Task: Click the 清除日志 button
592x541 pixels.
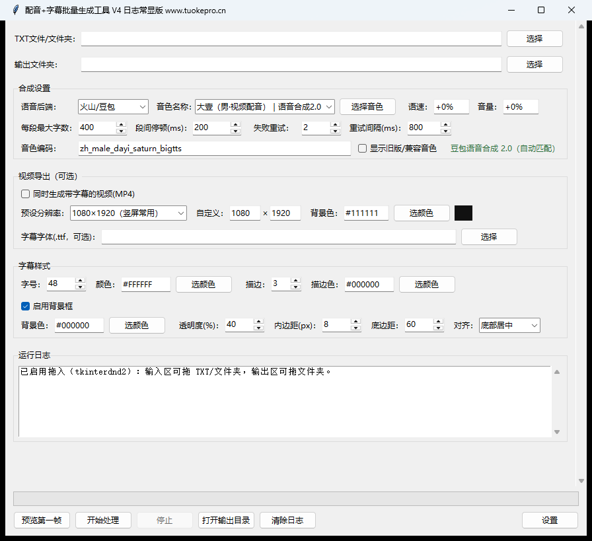Action: point(287,521)
